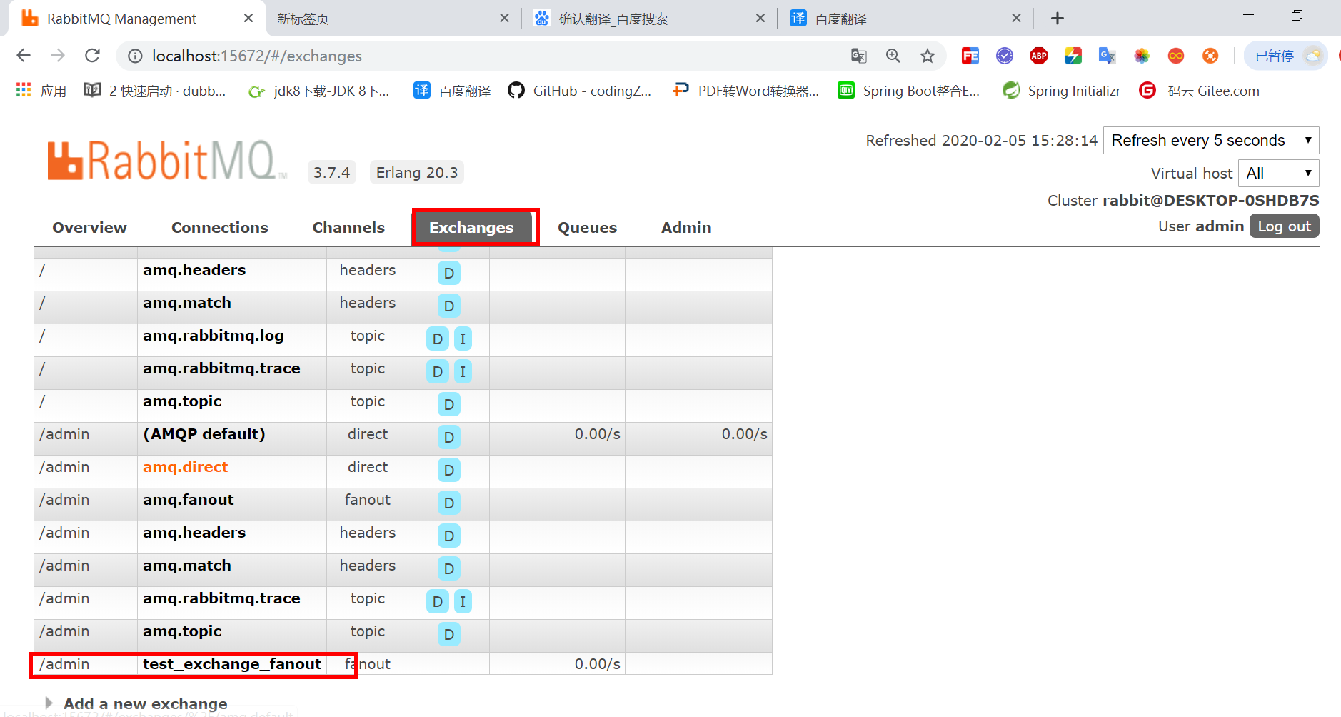
Task: Open the Virtual host dropdown
Action: (1278, 173)
